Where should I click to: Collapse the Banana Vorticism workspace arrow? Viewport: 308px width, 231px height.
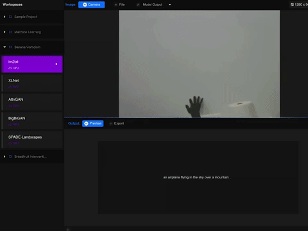[4, 47]
